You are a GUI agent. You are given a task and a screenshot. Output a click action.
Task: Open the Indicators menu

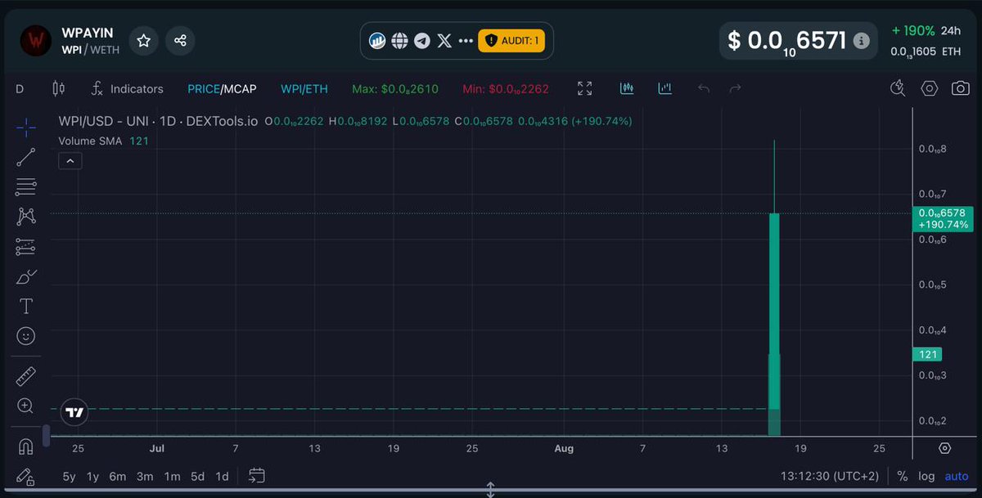(x=127, y=88)
